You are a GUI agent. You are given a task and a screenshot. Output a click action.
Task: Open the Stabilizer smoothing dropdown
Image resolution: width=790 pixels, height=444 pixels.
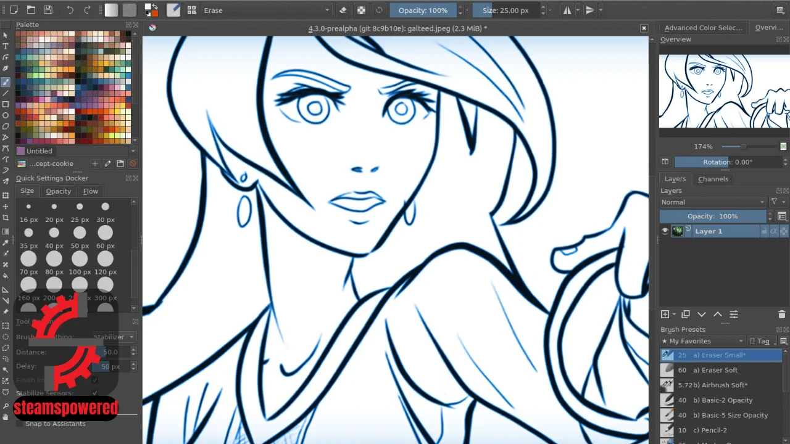click(113, 337)
